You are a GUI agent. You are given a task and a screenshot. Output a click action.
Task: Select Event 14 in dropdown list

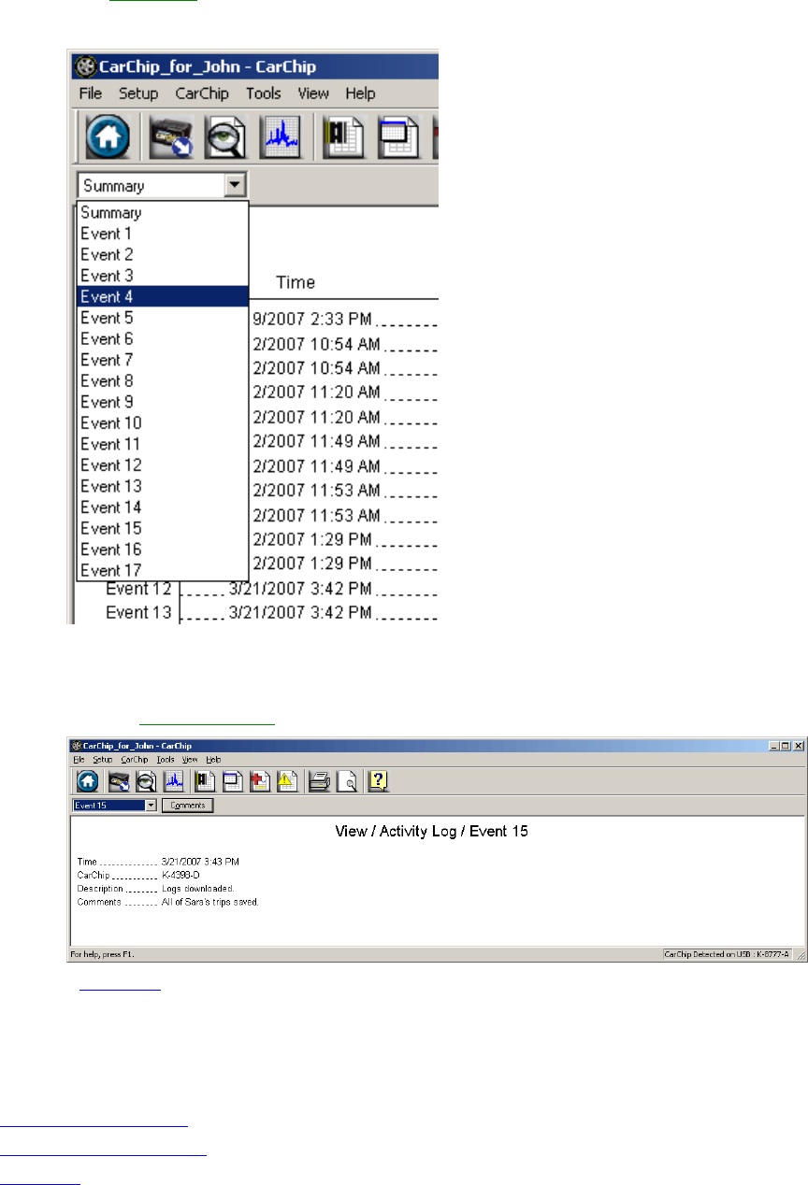tap(163, 507)
